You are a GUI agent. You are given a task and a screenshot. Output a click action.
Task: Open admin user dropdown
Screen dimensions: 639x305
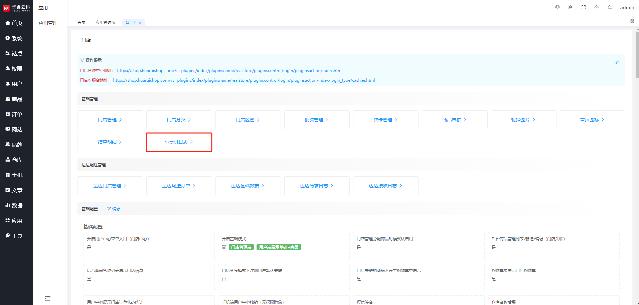627,8
